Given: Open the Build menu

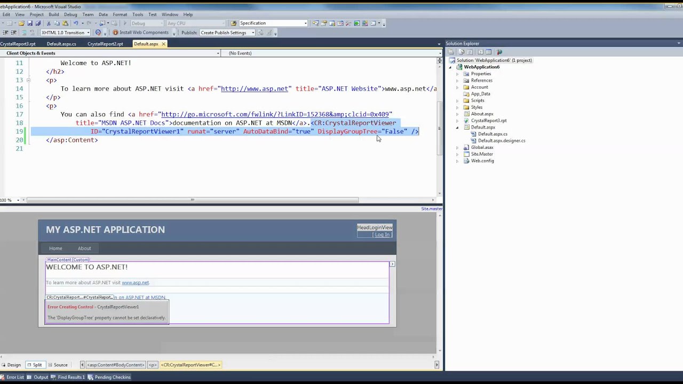Looking at the screenshot, I should tap(54, 14).
